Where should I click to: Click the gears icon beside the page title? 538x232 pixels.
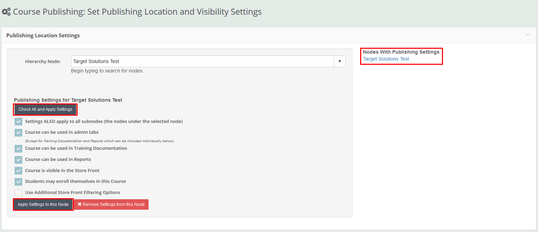[6, 11]
